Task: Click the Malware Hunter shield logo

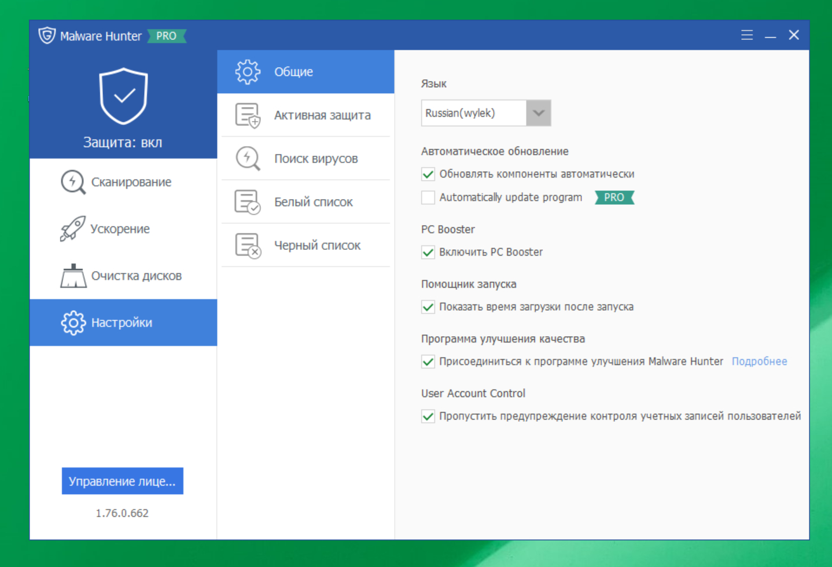Action: 47,35
